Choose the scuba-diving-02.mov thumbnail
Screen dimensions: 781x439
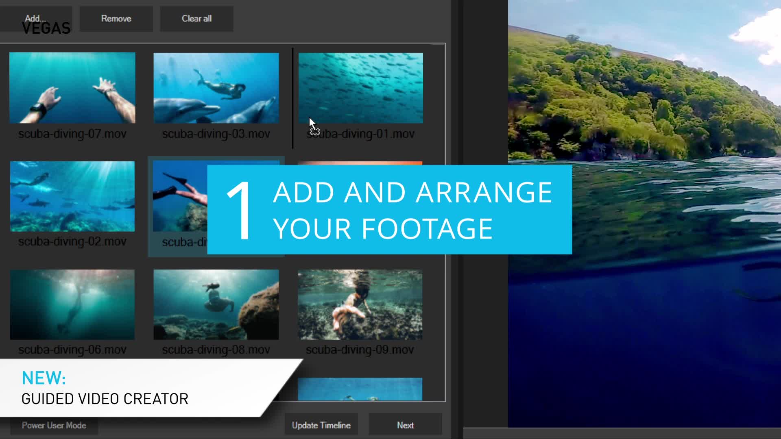tap(72, 196)
